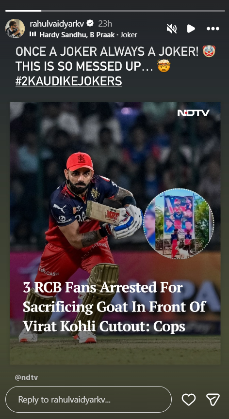The height and width of the screenshot is (419, 229).
Task: Click the play story button
Action: (x=191, y=28)
